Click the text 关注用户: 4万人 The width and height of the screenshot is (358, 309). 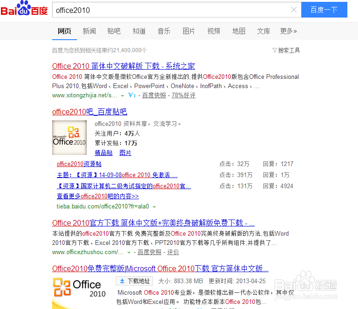117,133
